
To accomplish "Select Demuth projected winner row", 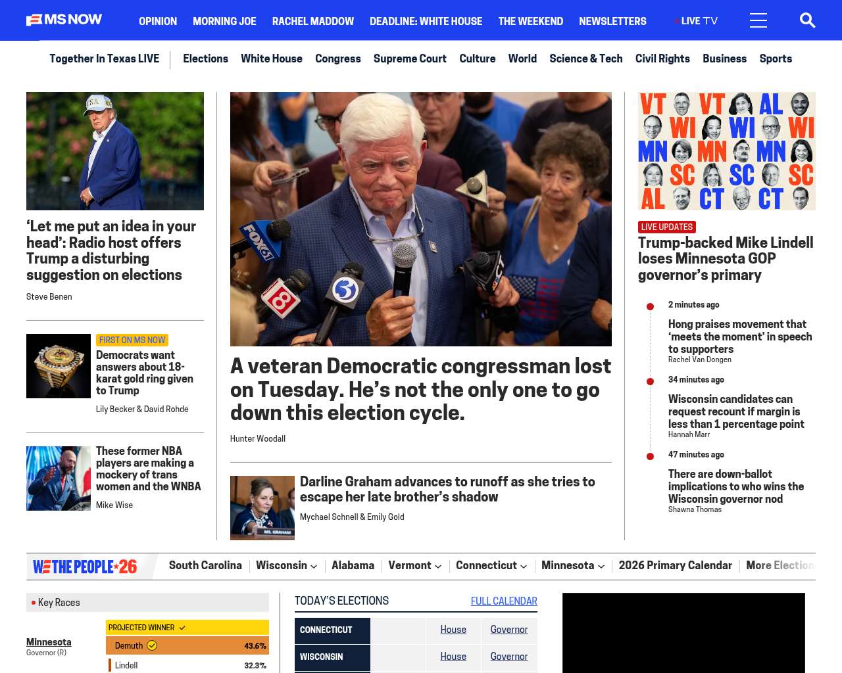I will pos(187,645).
